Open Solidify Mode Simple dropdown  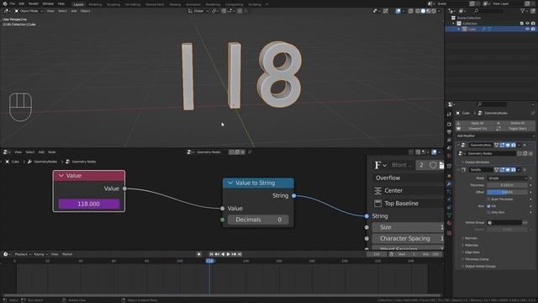pos(507,178)
